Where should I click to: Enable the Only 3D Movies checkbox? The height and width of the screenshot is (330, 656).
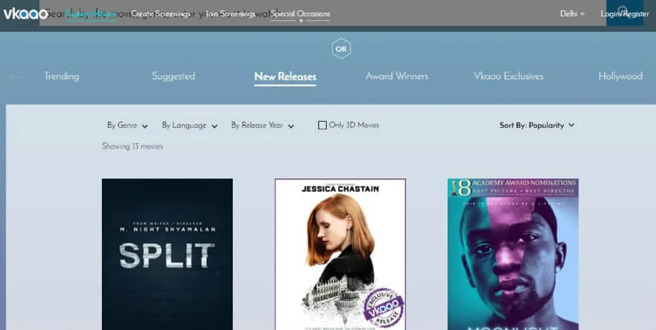coord(322,125)
